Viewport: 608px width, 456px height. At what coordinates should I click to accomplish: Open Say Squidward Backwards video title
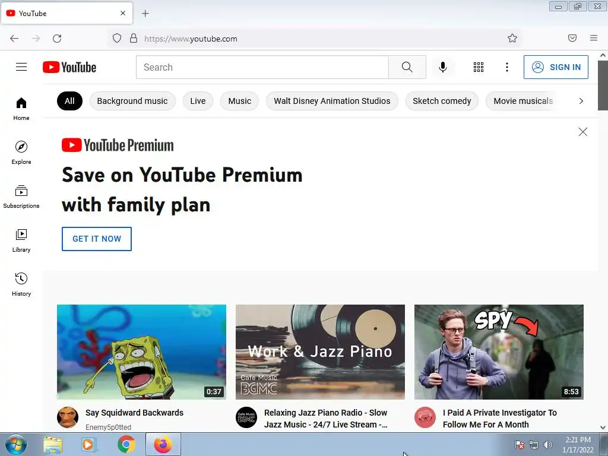135,413
